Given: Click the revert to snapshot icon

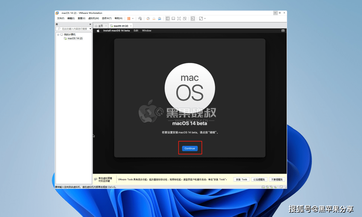Looking at the screenshot, I should tap(154, 18).
